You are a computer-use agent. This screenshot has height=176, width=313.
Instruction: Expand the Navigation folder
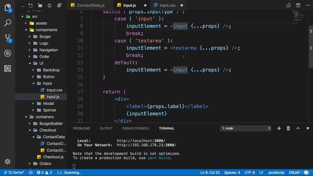point(48,50)
